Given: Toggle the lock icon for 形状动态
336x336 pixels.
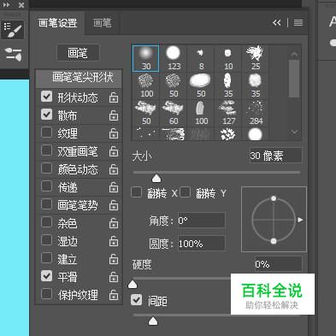Looking at the screenshot, I should (114, 97).
